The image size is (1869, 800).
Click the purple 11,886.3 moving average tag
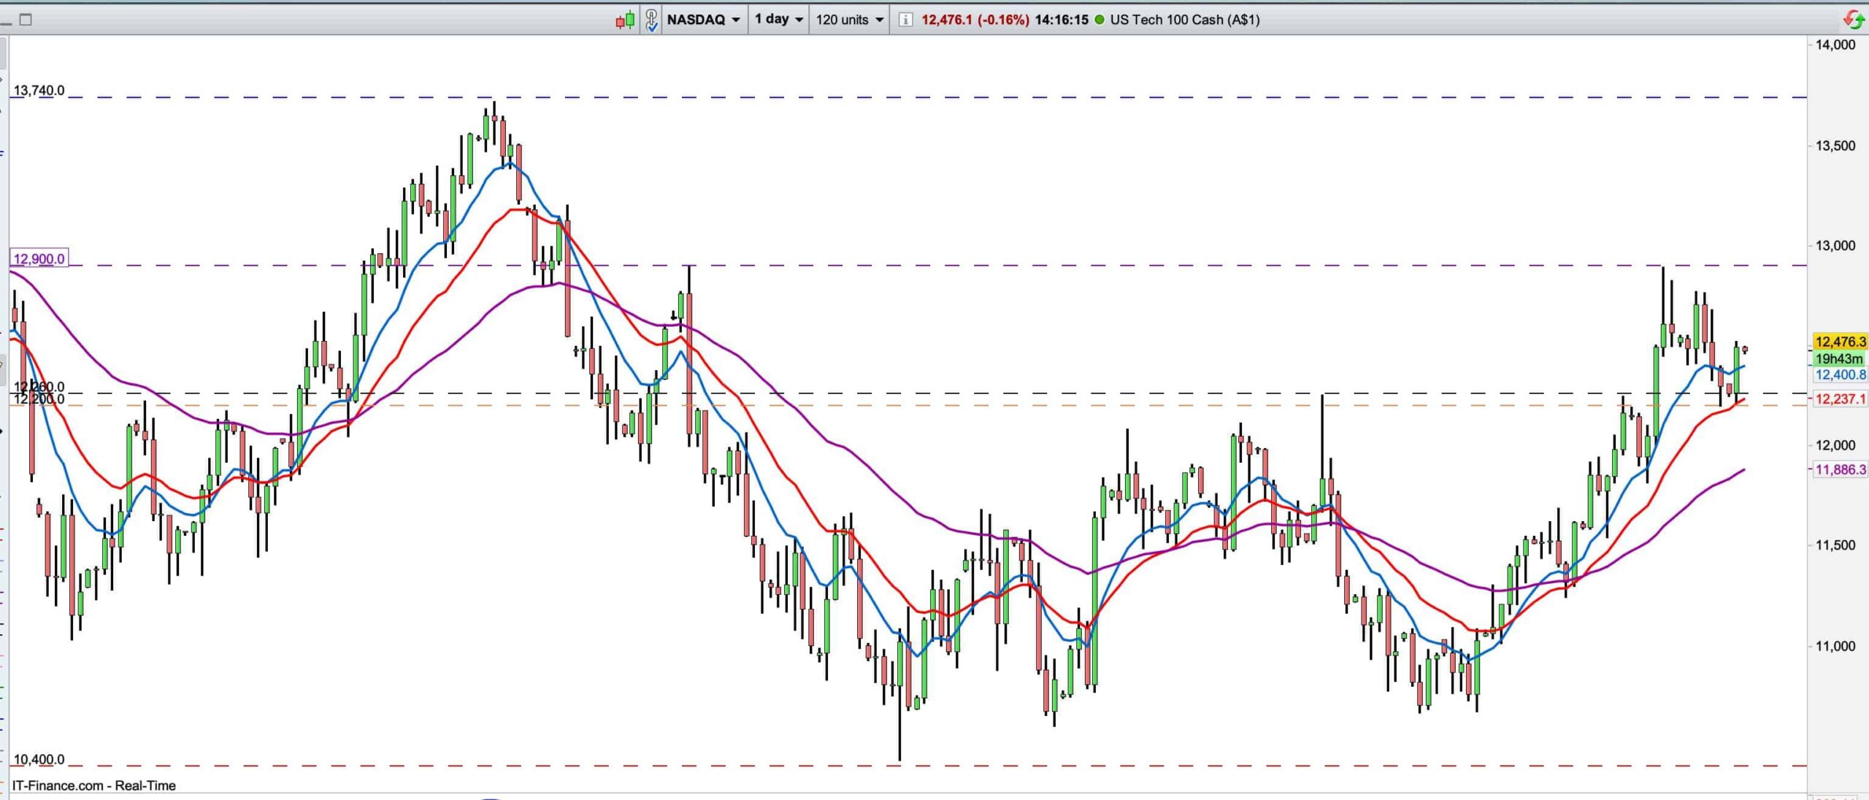point(1840,469)
